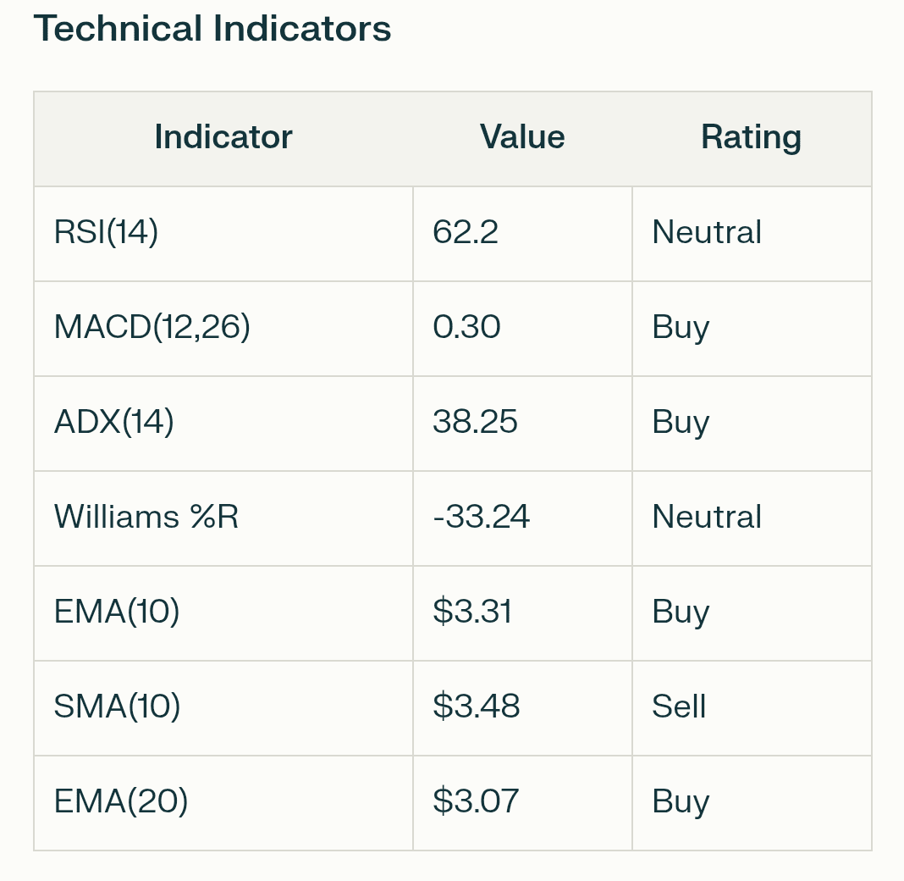This screenshot has height=881, width=904.
Task: Click the Williams %R value -33.24
Action: (x=481, y=518)
